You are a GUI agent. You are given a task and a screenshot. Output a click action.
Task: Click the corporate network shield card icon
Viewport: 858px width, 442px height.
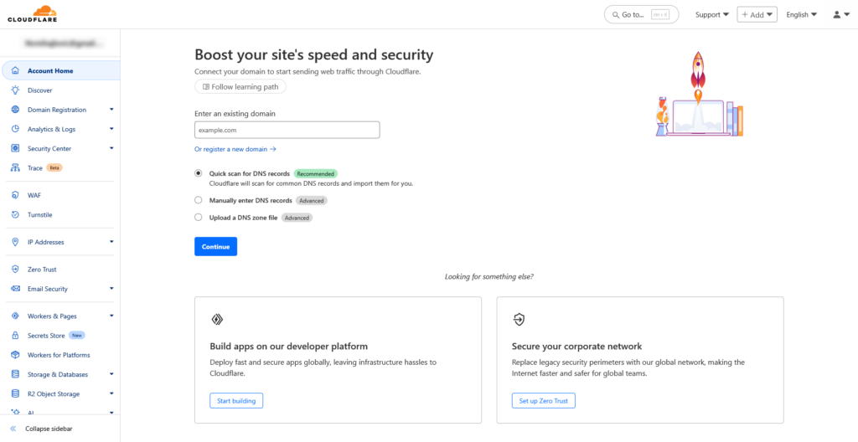(x=519, y=320)
